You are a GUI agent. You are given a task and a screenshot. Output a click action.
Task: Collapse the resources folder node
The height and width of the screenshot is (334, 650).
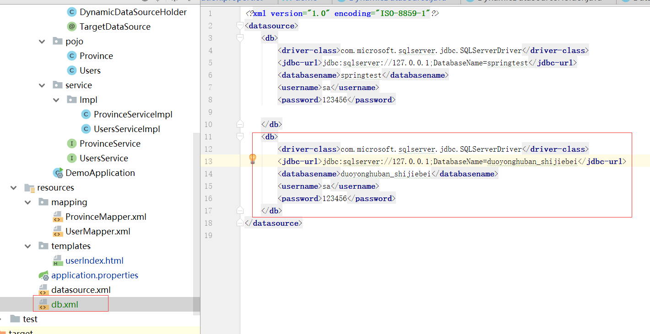click(14, 188)
